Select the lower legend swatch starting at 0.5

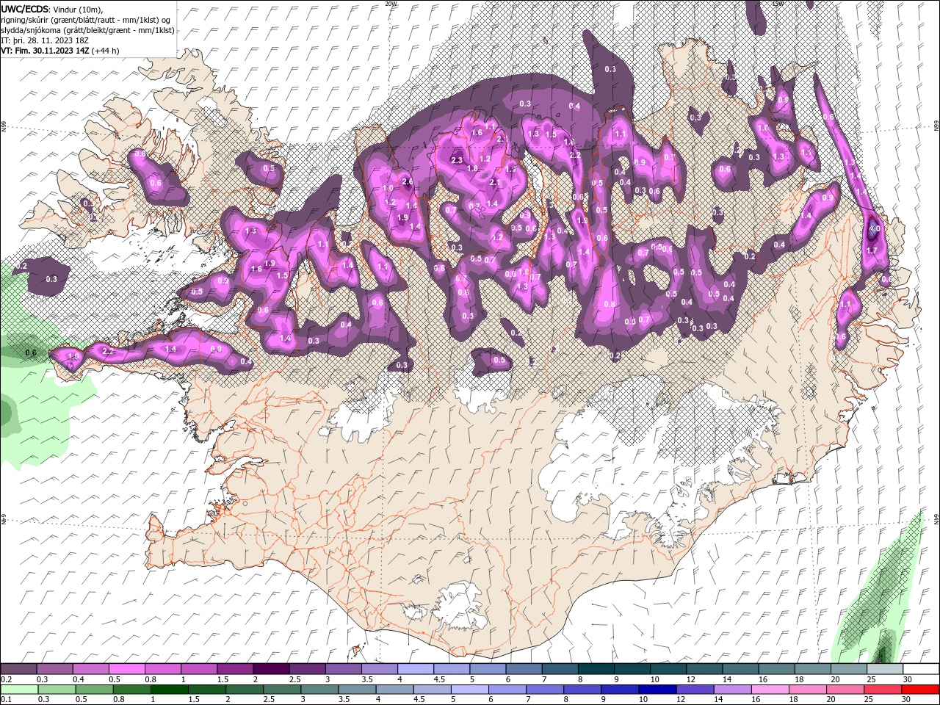[94, 690]
